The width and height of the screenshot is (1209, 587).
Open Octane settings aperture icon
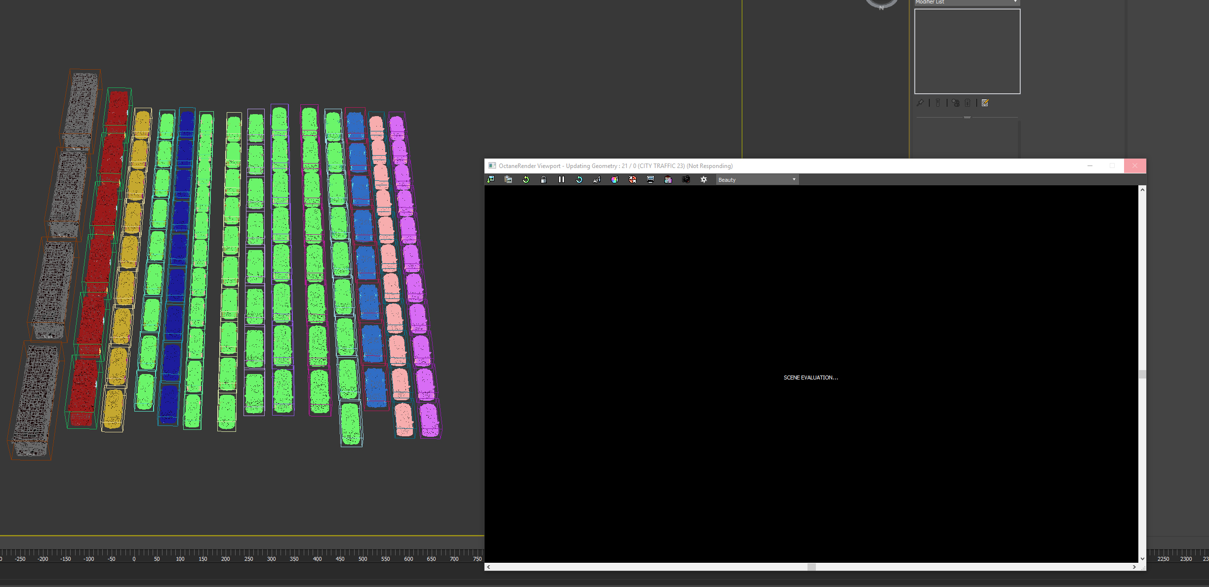point(704,179)
